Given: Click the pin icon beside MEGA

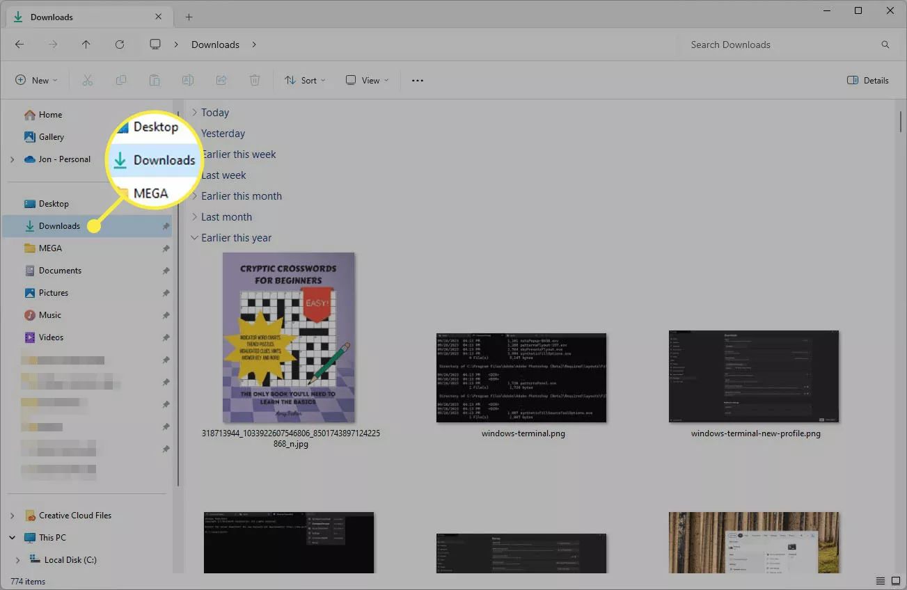Looking at the screenshot, I should coord(166,248).
